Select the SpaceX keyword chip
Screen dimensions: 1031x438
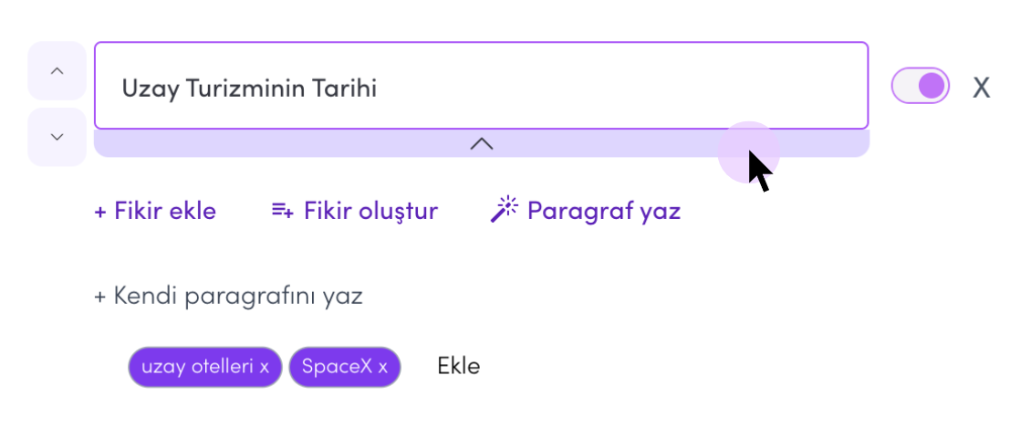pos(345,367)
